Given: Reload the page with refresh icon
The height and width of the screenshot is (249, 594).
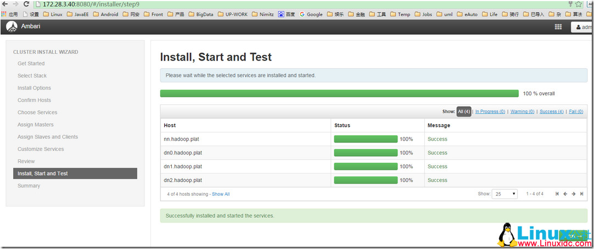Looking at the screenshot, I should click(x=26, y=4).
